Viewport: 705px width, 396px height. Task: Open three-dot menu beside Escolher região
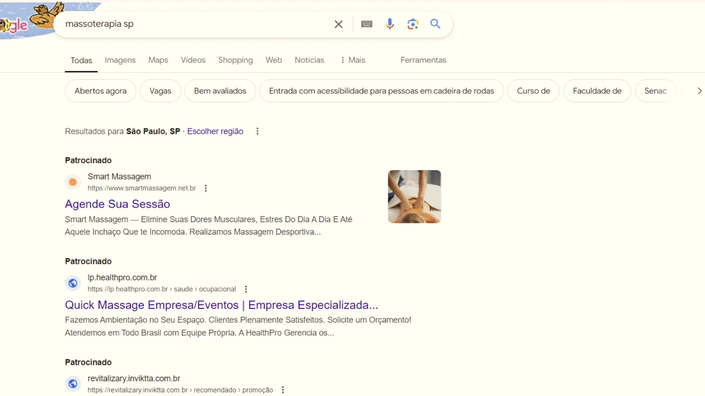257,131
